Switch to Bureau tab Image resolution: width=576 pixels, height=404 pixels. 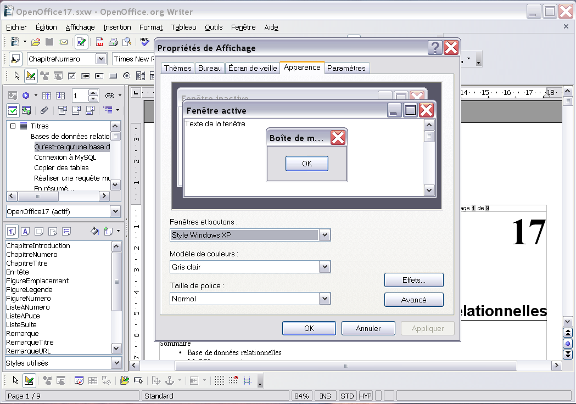pos(210,68)
